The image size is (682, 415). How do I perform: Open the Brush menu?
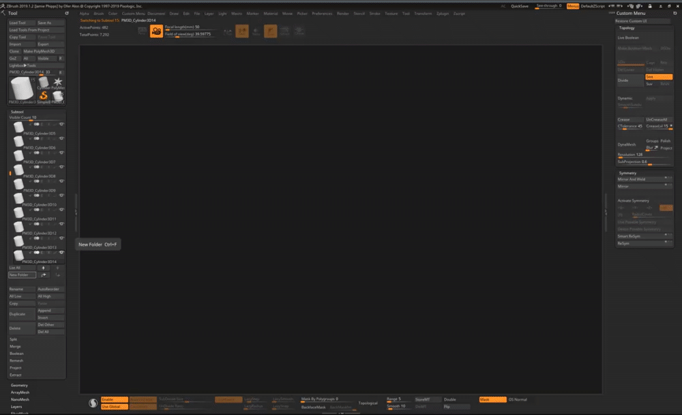(99, 14)
